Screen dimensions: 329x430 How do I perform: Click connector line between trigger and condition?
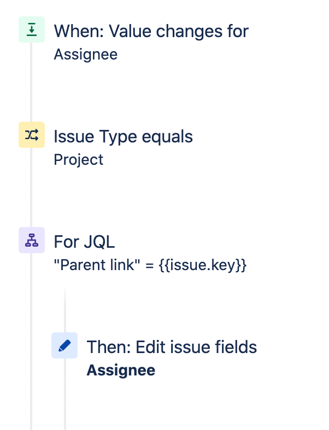(x=31, y=82)
